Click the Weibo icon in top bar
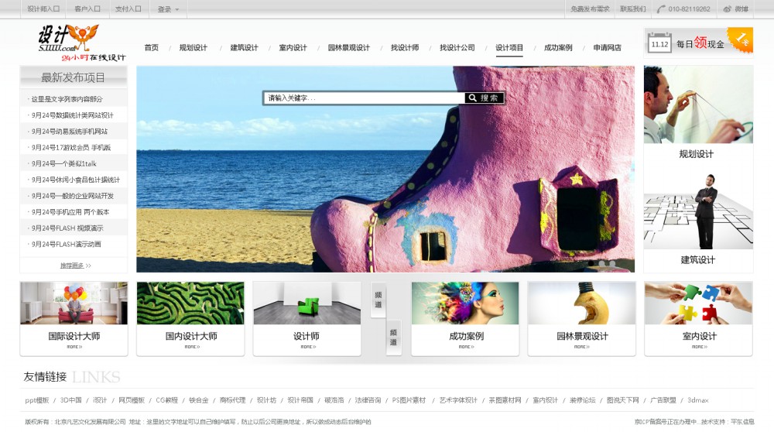Viewport: 774px width, 432px height. click(x=727, y=9)
